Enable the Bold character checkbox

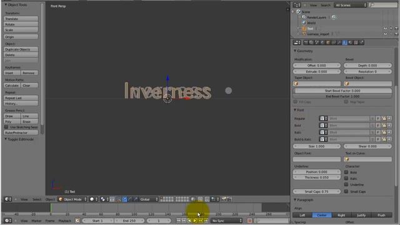pyautogui.click(x=346, y=172)
